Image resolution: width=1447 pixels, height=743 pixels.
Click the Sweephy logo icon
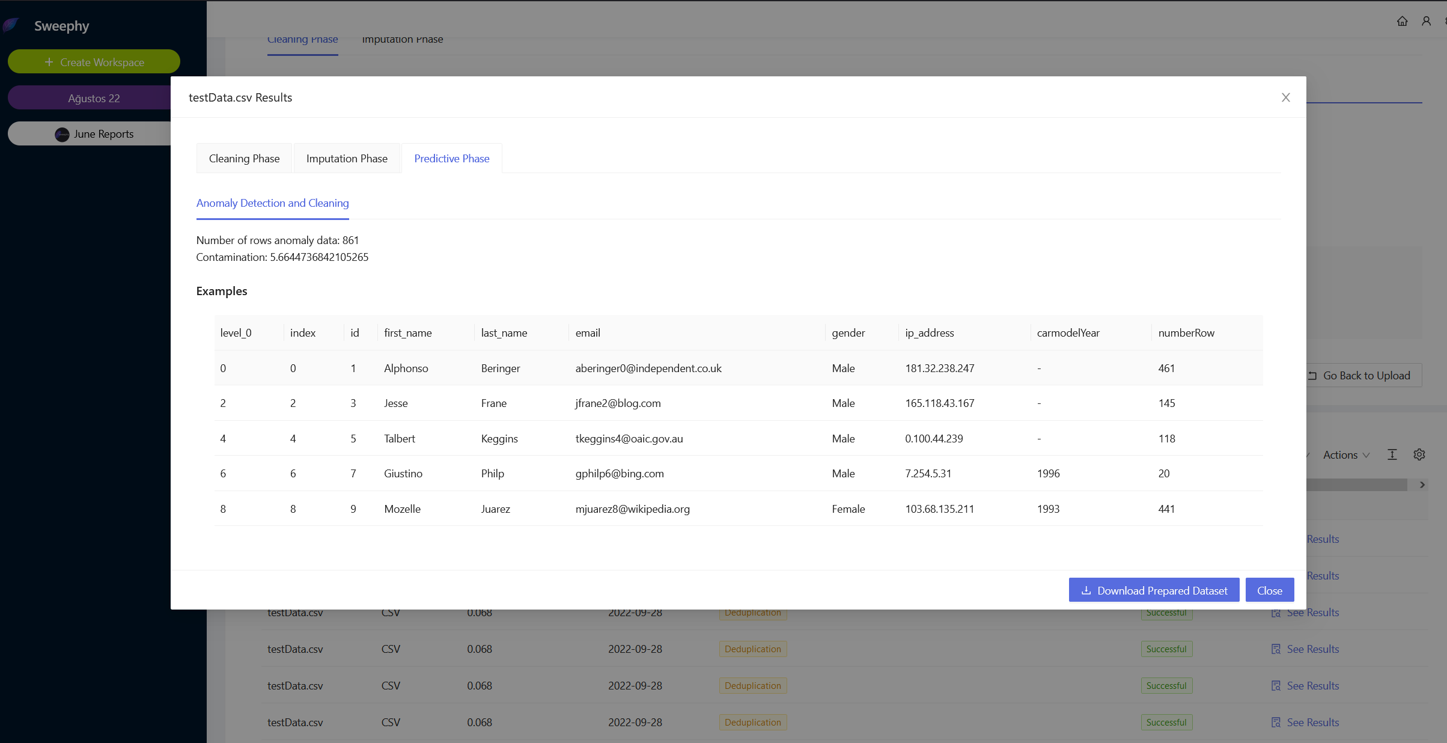click(x=11, y=25)
